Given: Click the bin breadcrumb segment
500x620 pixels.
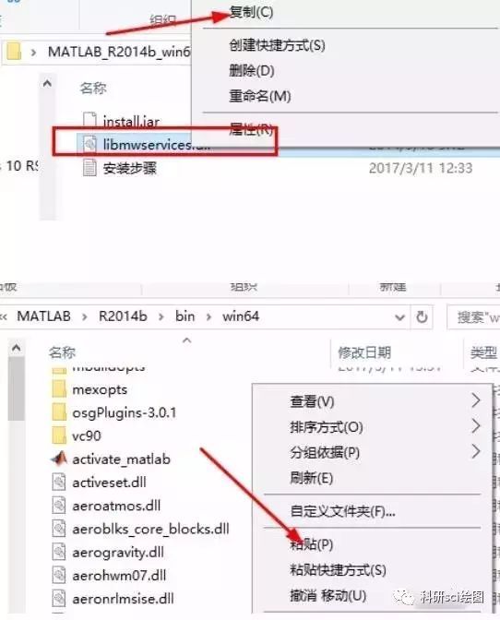Looking at the screenshot, I should [185, 316].
